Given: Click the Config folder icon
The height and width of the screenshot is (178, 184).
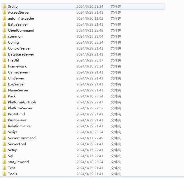Looking at the screenshot, I should coord(4,42).
